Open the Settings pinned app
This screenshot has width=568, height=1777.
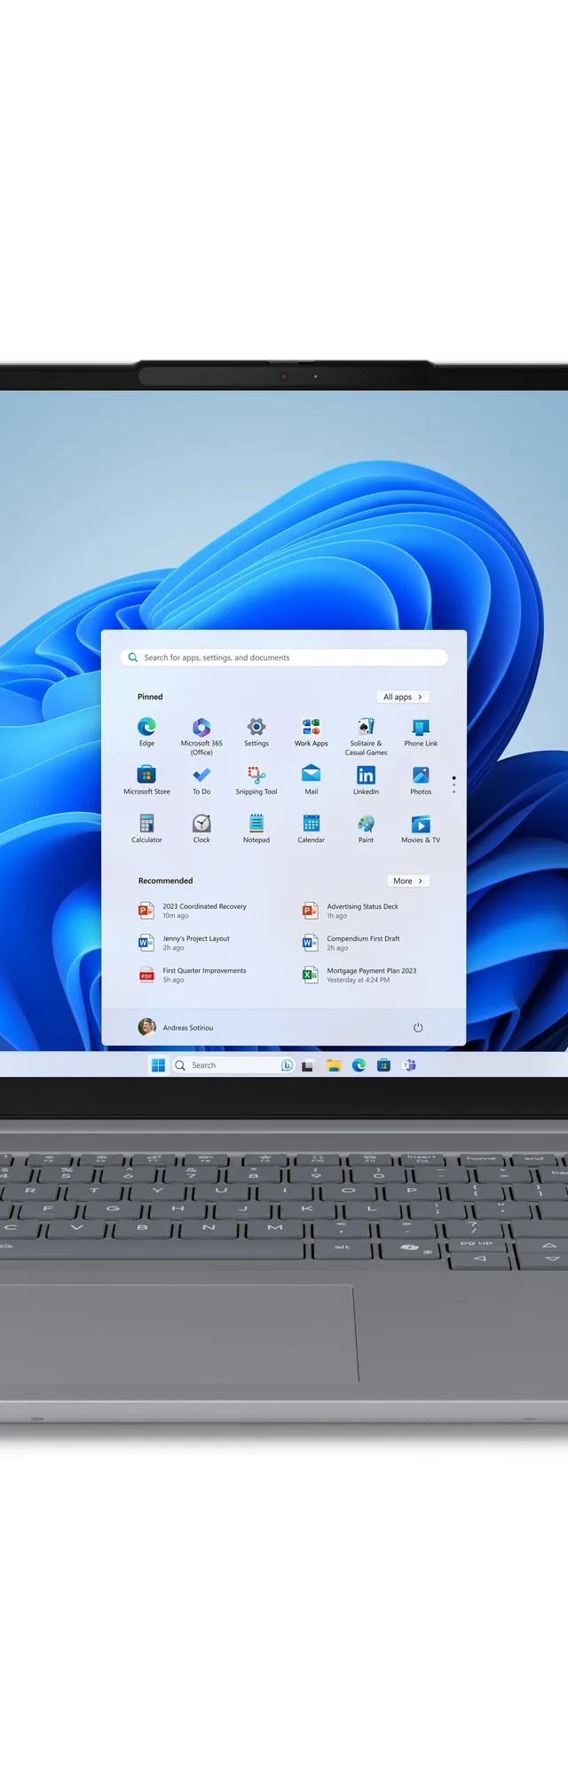click(x=256, y=731)
